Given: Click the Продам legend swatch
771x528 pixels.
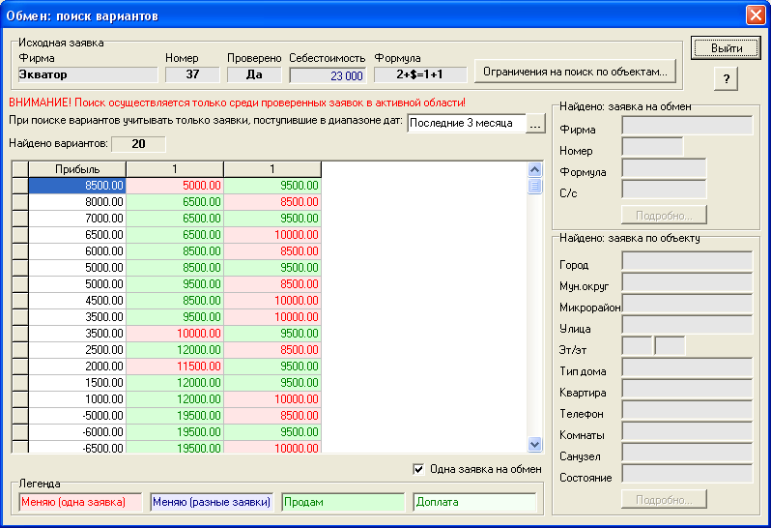Looking at the screenshot, I should [343, 502].
